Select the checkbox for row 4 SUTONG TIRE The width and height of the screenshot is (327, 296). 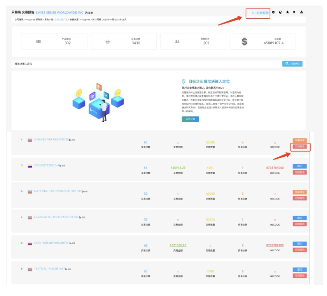pos(17,140)
